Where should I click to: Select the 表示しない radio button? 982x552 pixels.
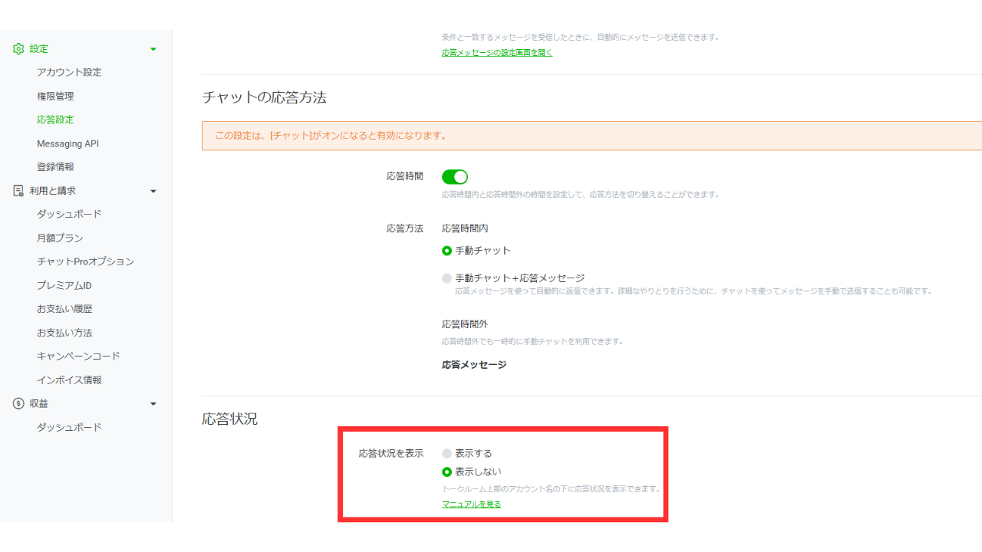pyautogui.click(x=447, y=472)
